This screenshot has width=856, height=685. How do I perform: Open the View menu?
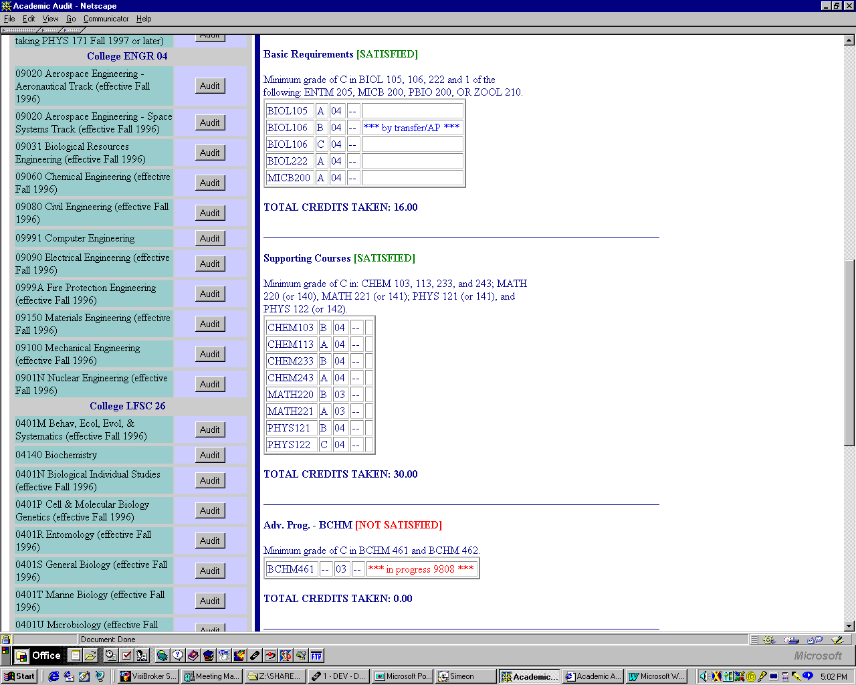(x=50, y=19)
